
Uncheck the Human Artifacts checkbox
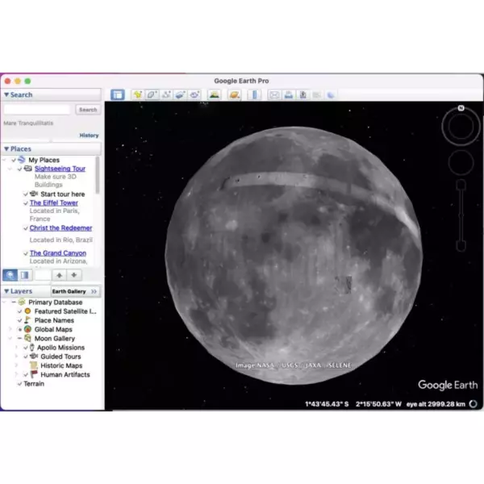click(26, 375)
